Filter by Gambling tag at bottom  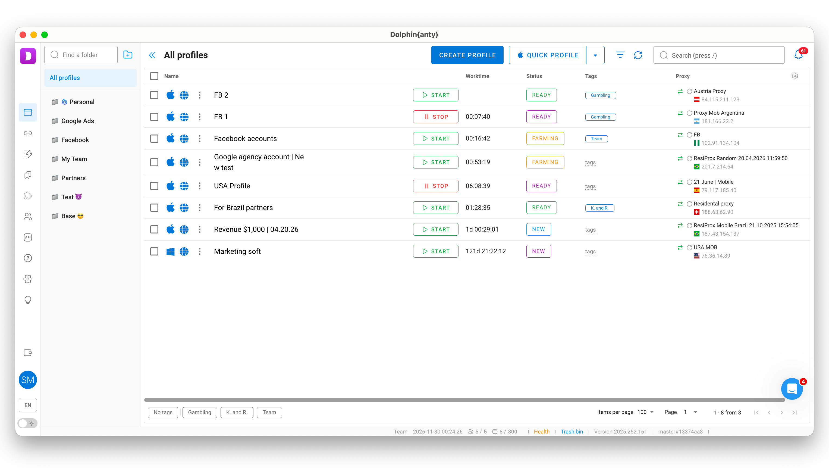pos(200,412)
